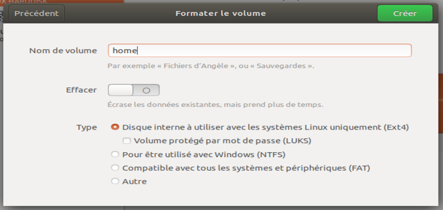443x210 pixels.
Task: Click the "Nom de volume" label
Action: pyautogui.click(x=63, y=51)
